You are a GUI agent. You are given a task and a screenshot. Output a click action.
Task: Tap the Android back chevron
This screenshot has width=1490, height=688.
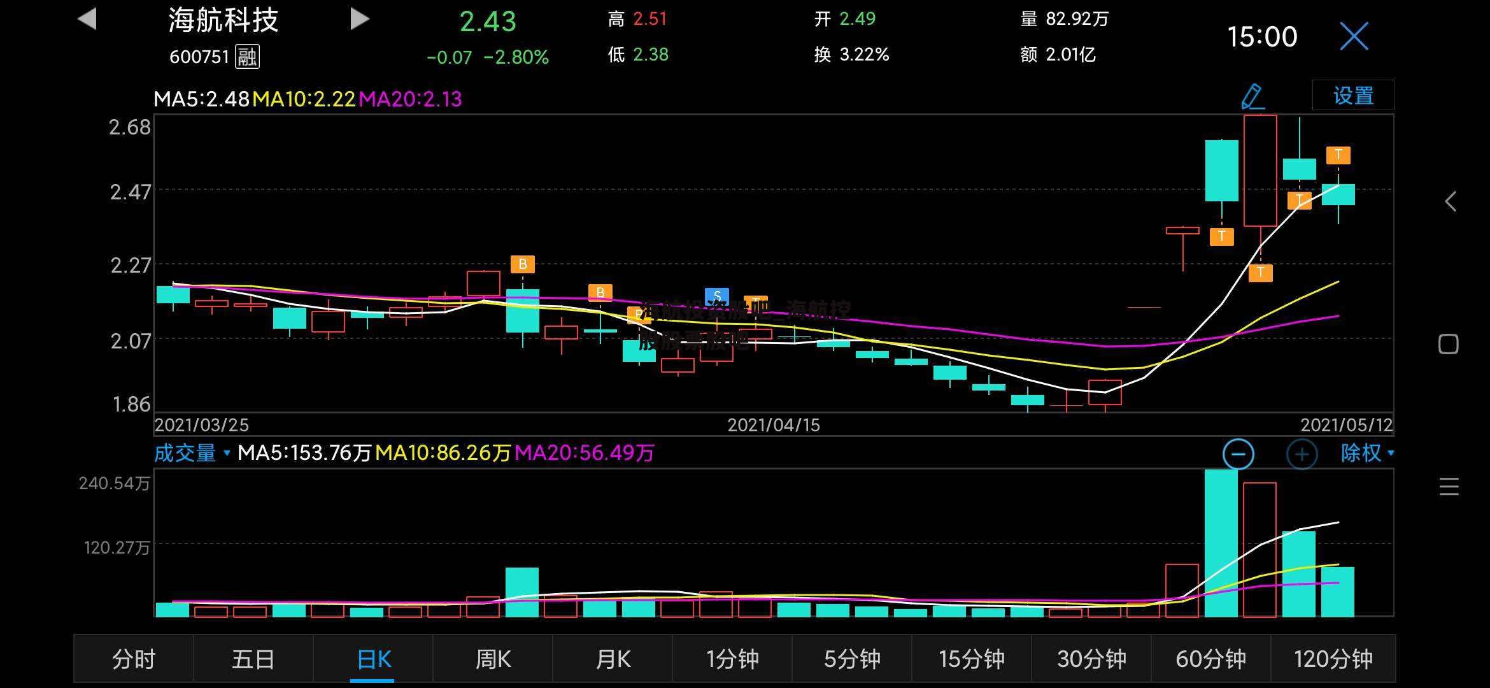coord(1450,202)
